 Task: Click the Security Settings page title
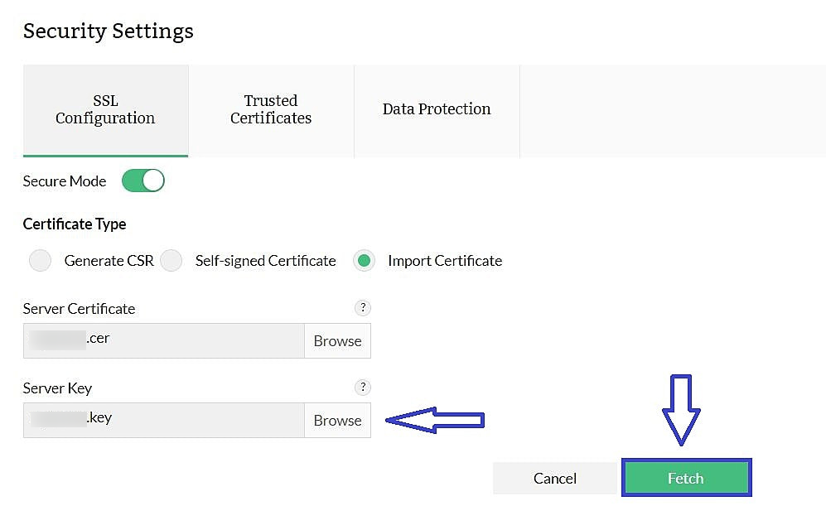(109, 31)
